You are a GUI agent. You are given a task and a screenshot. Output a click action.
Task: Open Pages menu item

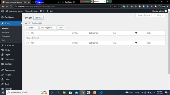pyautogui.click(x=11, y=55)
